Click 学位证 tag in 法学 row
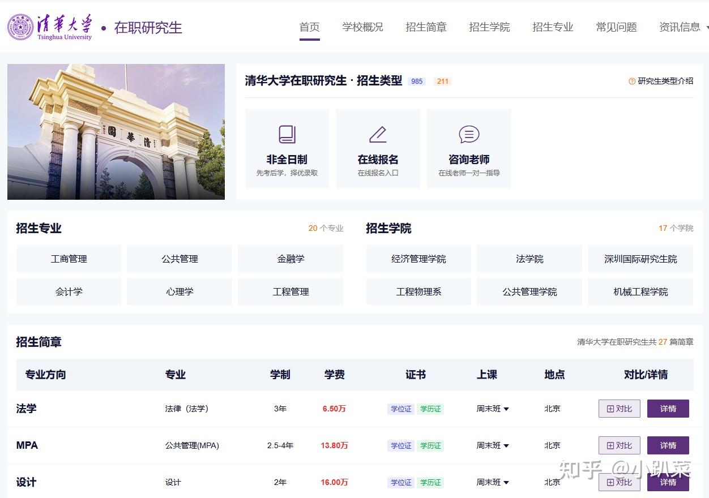This screenshot has width=709, height=498. pos(401,409)
